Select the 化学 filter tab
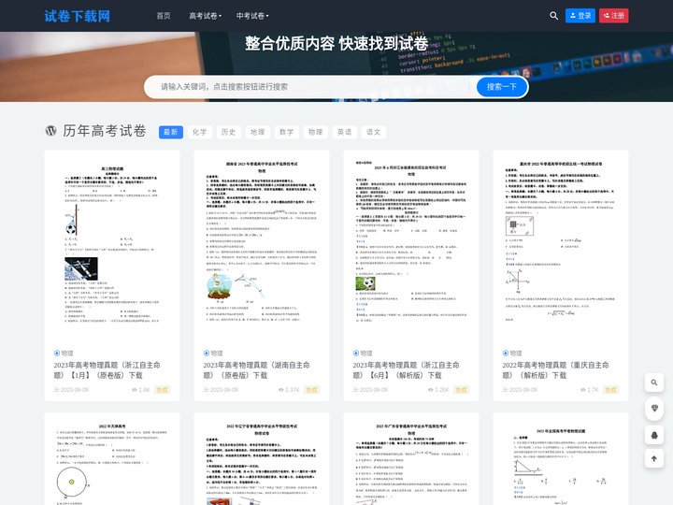This screenshot has width=673, height=505. (x=200, y=132)
